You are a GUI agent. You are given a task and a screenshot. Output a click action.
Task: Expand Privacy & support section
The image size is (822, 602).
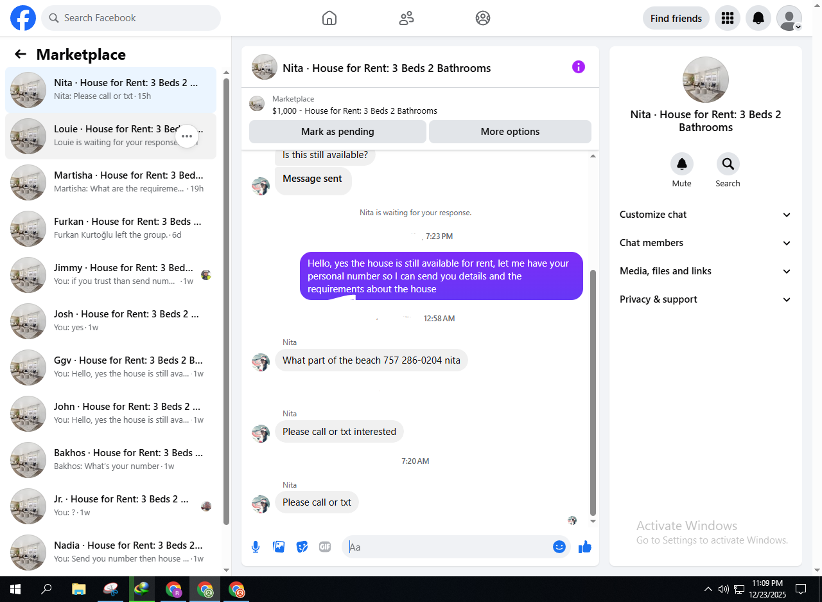click(706, 299)
